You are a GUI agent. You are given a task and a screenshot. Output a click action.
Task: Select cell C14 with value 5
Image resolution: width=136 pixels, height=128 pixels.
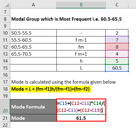click(x=117, y=61)
